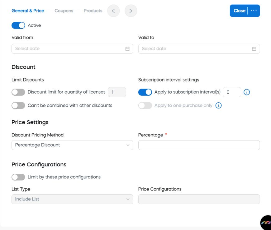Select the General & Price tab

point(28,11)
